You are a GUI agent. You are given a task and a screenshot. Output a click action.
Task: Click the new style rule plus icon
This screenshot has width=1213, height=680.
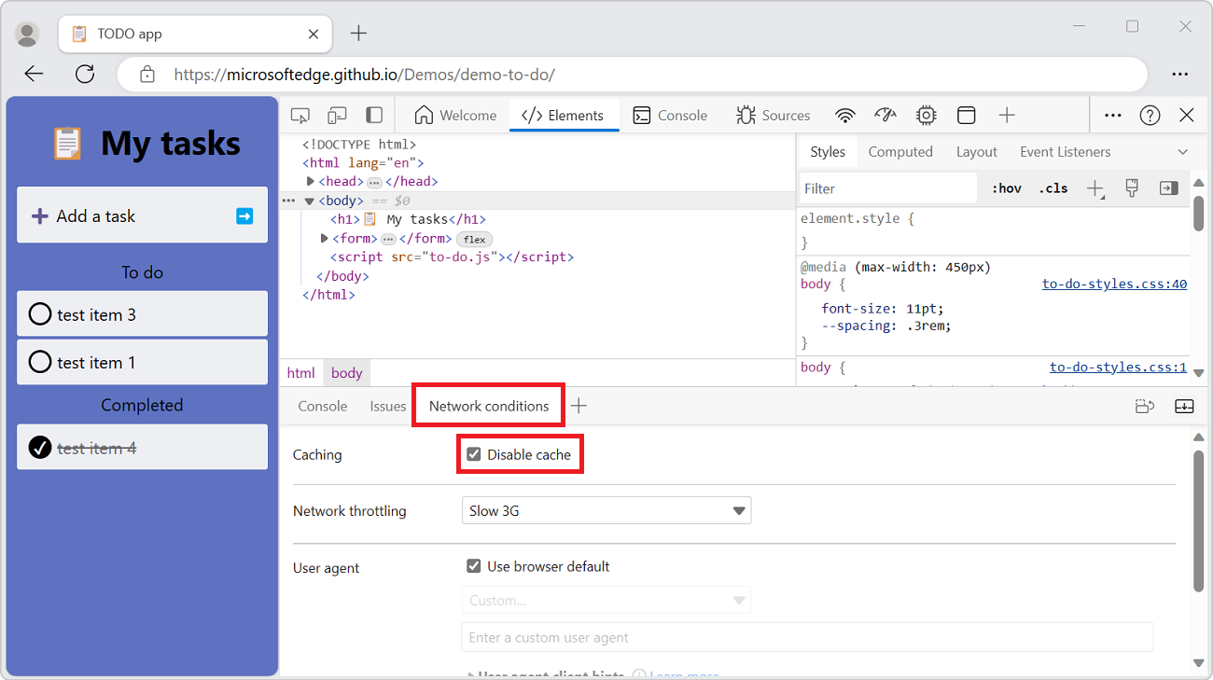click(1094, 187)
